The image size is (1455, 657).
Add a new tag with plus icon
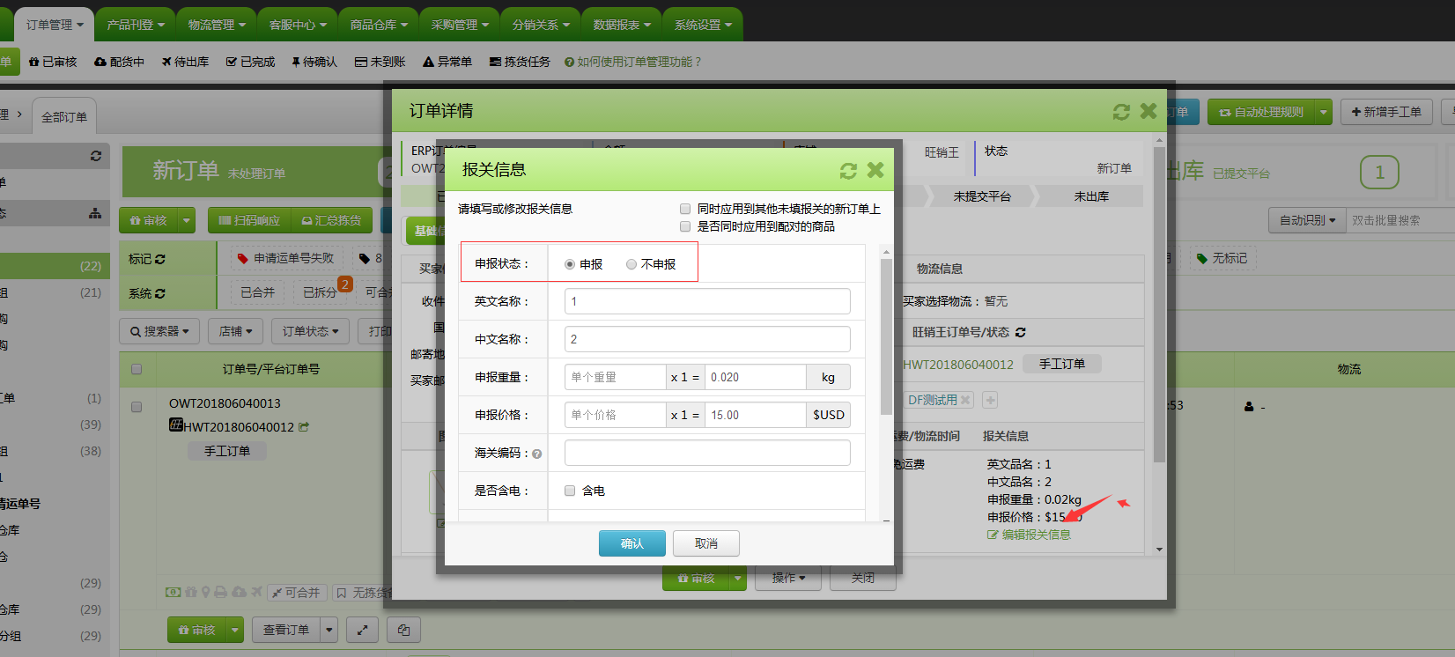tap(990, 400)
